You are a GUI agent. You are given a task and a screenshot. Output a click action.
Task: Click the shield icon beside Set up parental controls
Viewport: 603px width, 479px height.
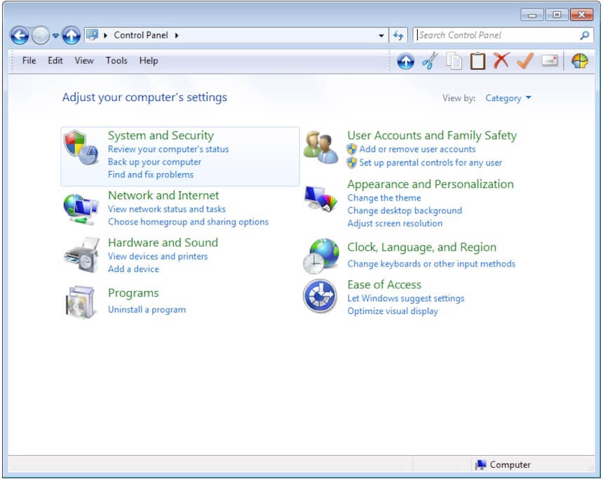(x=351, y=163)
